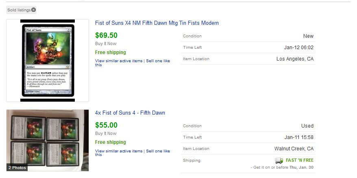Click Free shipping under the $69.50 listing
The height and width of the screenshot is (178, 357).
click(110, 52)
